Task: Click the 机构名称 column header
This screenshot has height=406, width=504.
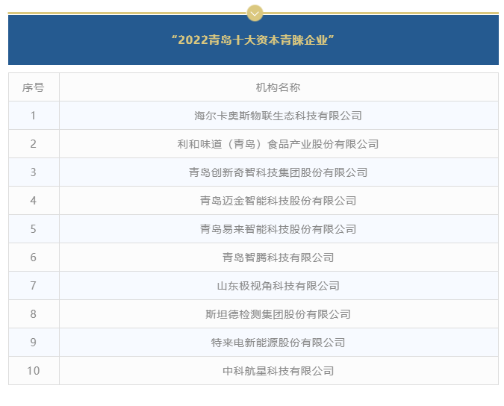Action: point(279,87)
